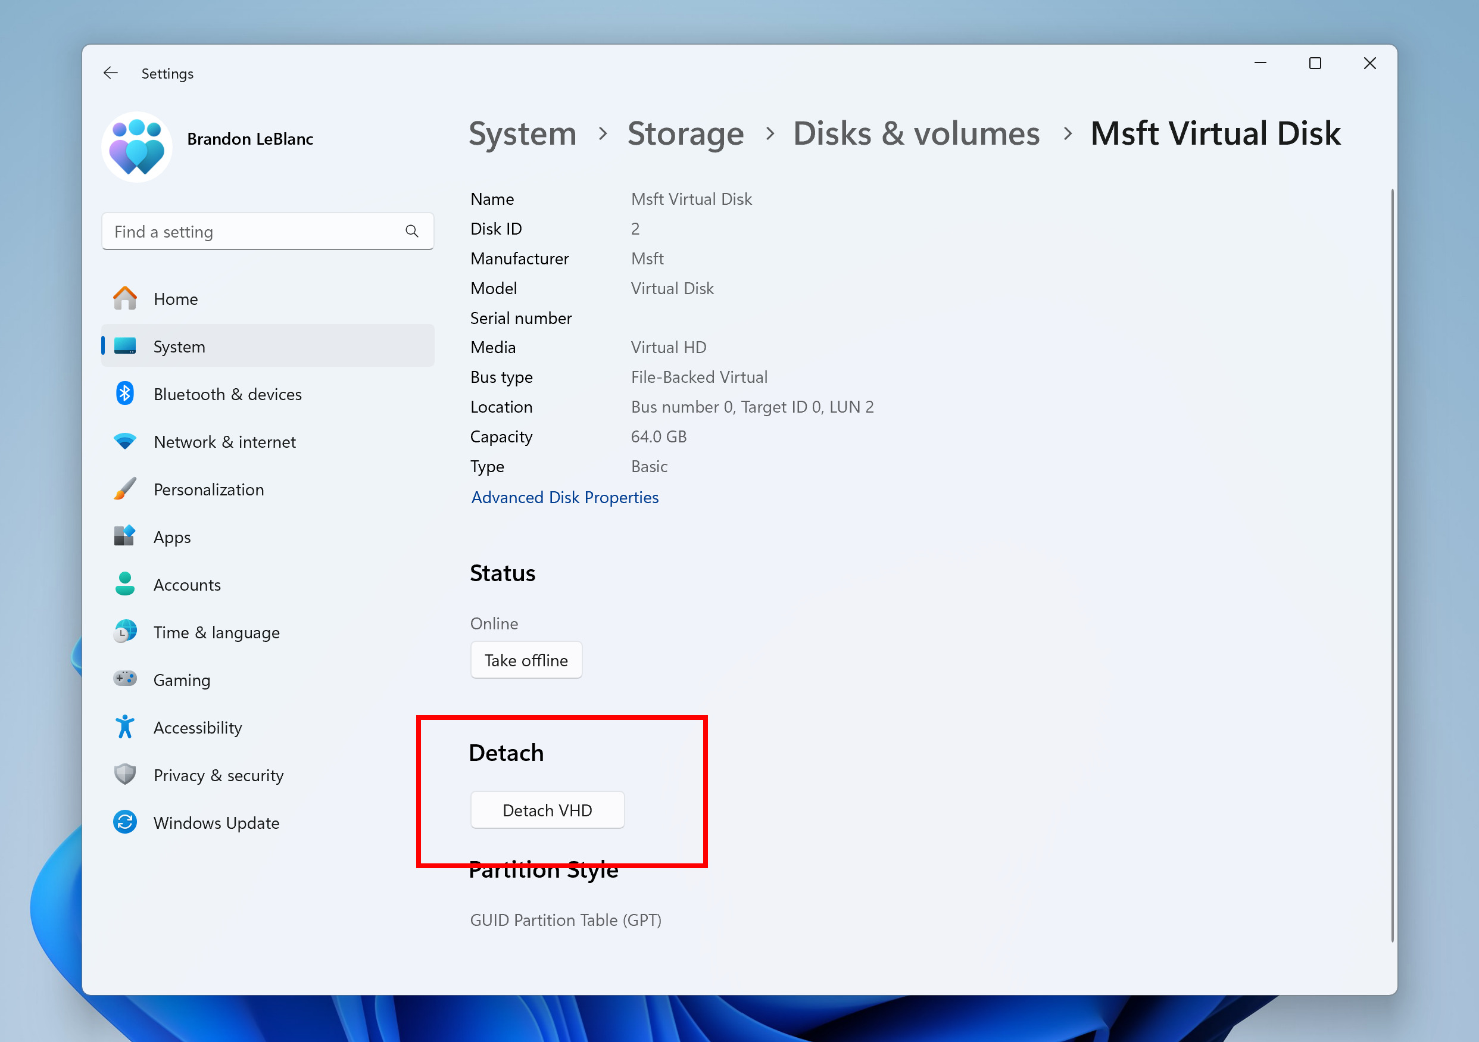Click the Privacy & security icon
This screenshot has width=1479, height=1042.
click(124, 775)
